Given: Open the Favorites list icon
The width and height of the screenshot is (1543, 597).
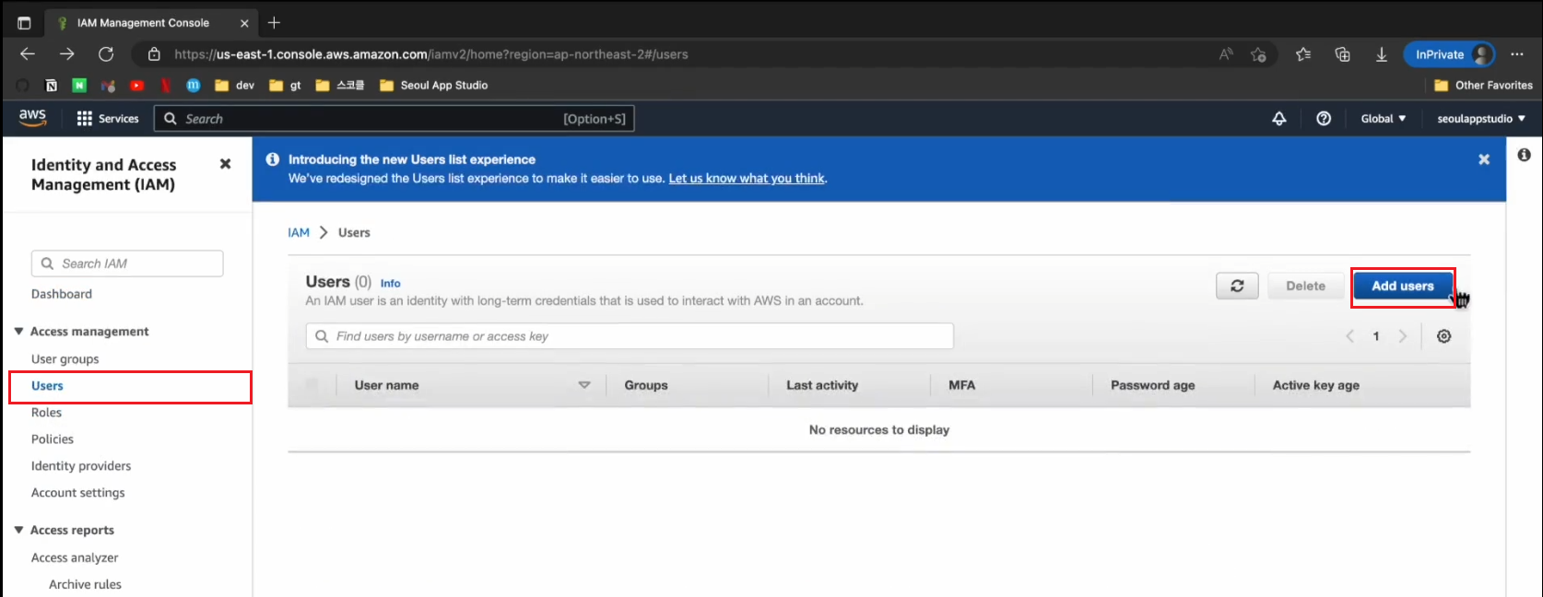Looking at the screenshot, I should pos(1303,54).
